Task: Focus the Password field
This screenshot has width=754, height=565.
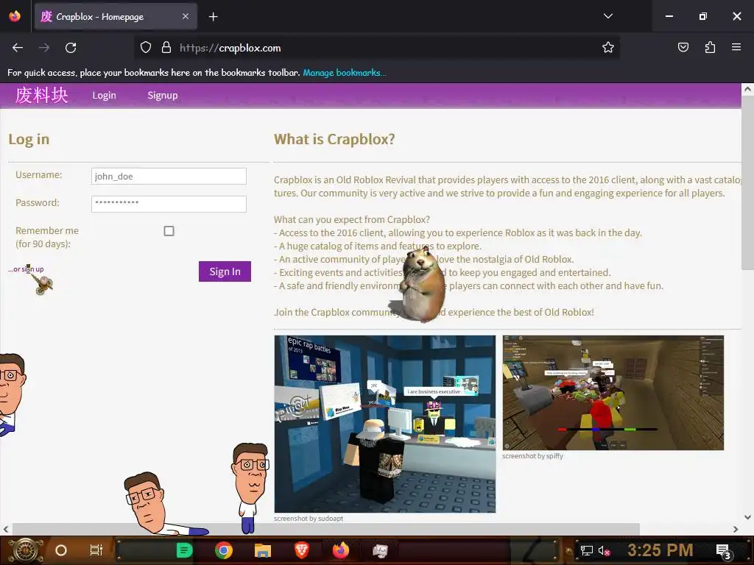Action: tap(169, 204)
